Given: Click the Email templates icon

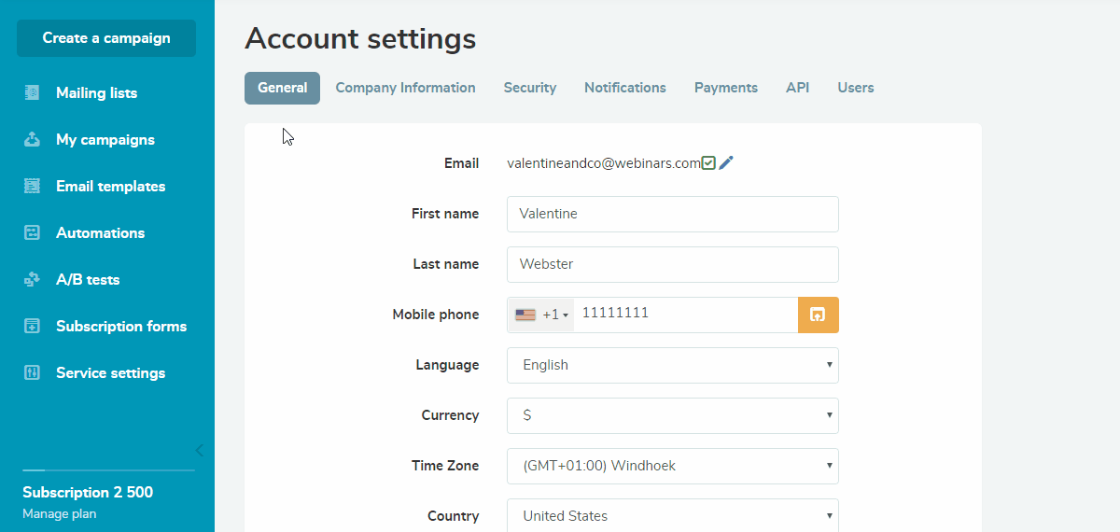Looking at the screenshot, I should click(33, 187).
